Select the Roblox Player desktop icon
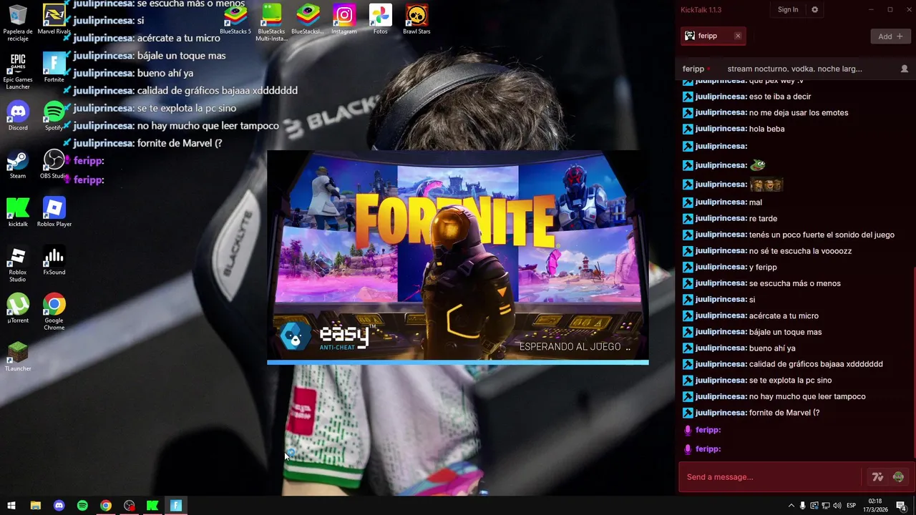 54,212
